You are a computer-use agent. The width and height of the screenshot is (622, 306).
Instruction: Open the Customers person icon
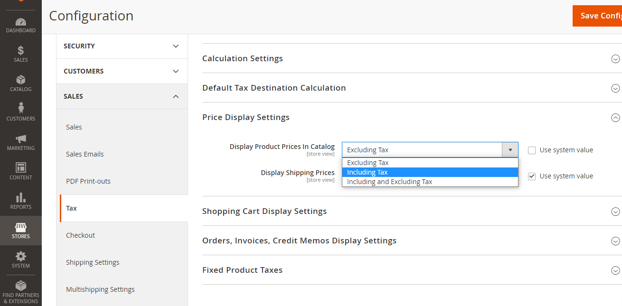[20, 109]
